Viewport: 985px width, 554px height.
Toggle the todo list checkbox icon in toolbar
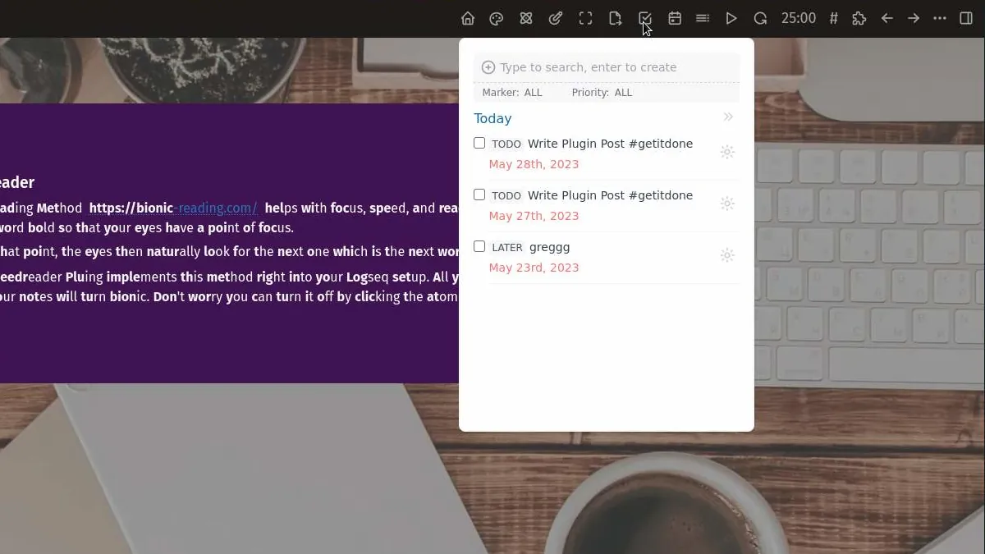tap(645, 18)
